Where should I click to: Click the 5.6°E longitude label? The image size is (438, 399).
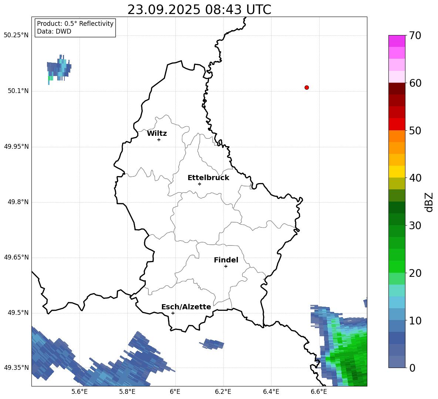click(x=80, y=392)
